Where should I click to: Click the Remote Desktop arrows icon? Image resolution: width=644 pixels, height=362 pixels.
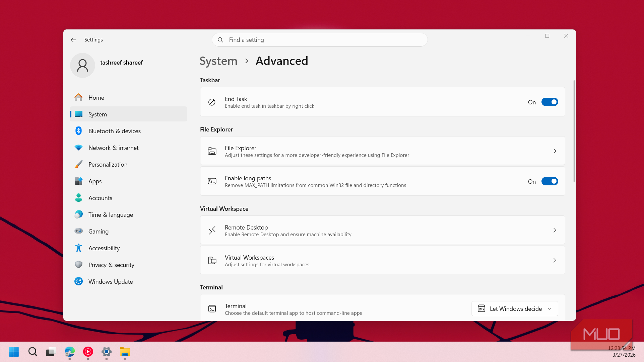(x=212, y=230)
